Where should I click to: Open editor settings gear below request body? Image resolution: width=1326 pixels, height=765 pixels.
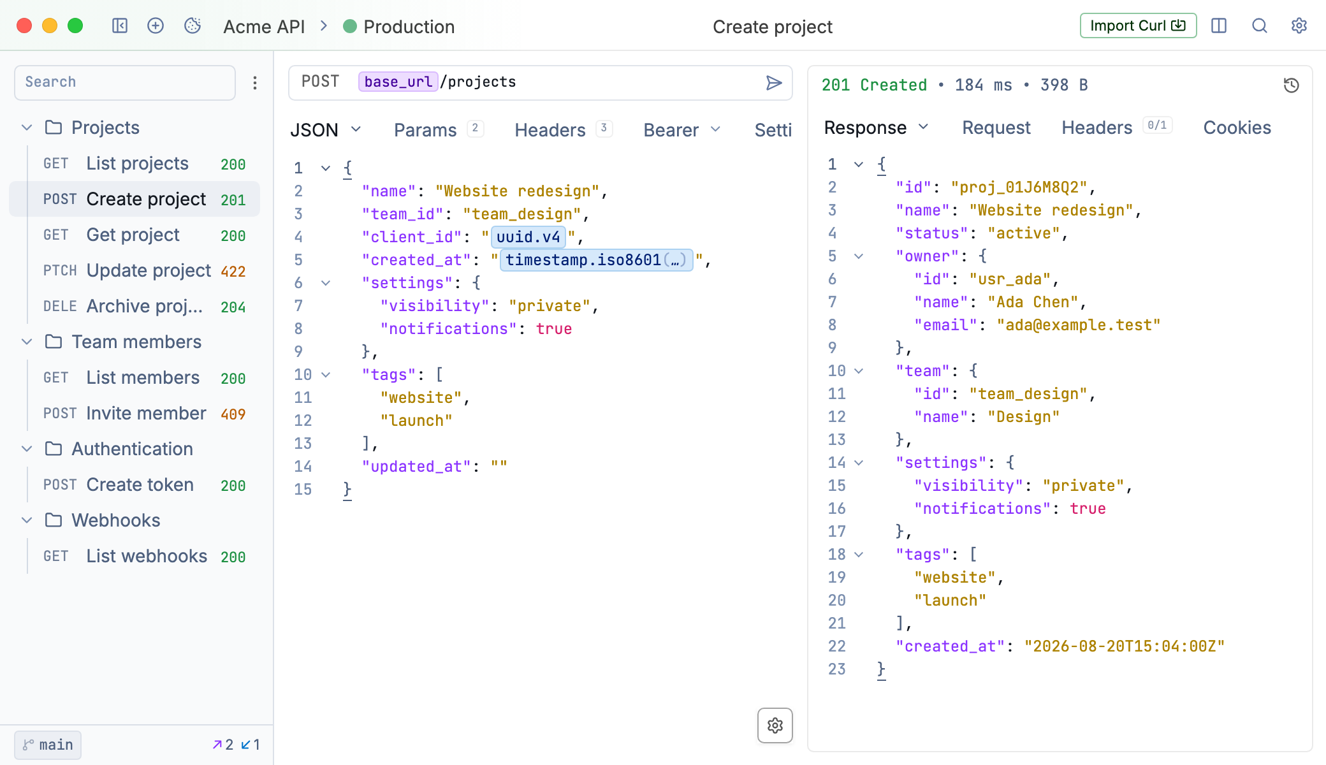tap(775, 725)
